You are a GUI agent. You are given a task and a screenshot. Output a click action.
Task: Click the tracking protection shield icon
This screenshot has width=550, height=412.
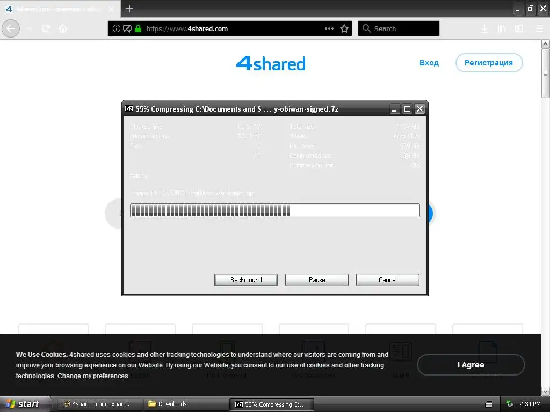click(x=127, y=29)
